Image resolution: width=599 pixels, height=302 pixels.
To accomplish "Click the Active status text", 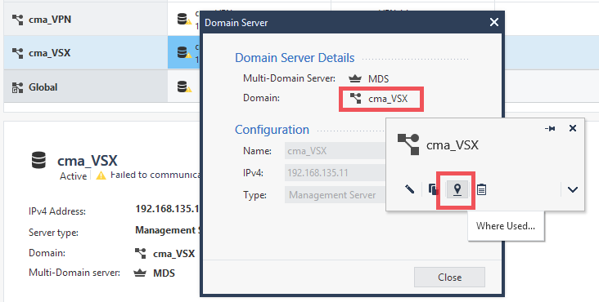I will pos(73,176).
